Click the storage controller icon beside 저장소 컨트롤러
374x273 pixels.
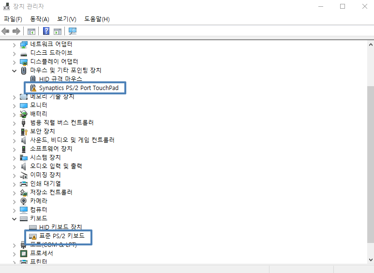[24, 192]
